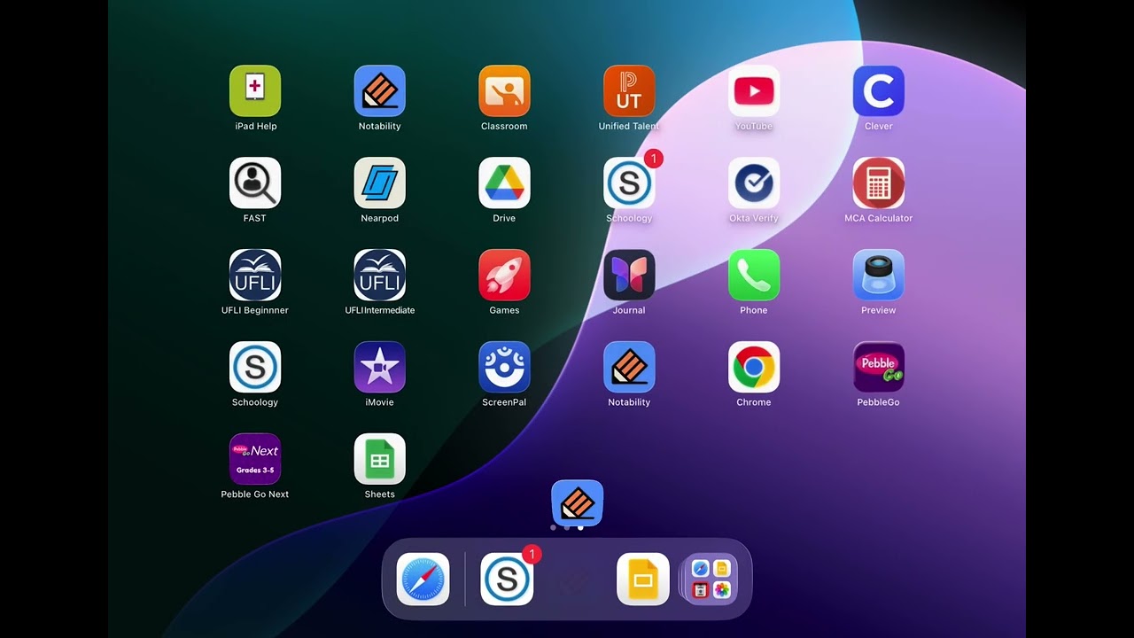This screenshot has width=1134, height=638.
Task: Open the Journal app
Action: [x=629, y=276]
